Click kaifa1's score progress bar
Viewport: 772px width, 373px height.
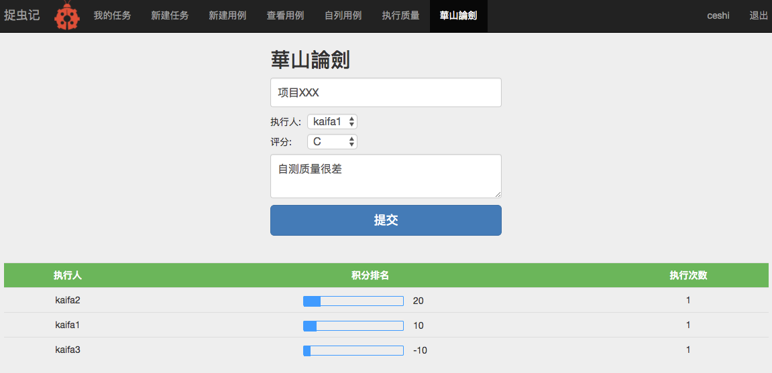coord(353,325)
